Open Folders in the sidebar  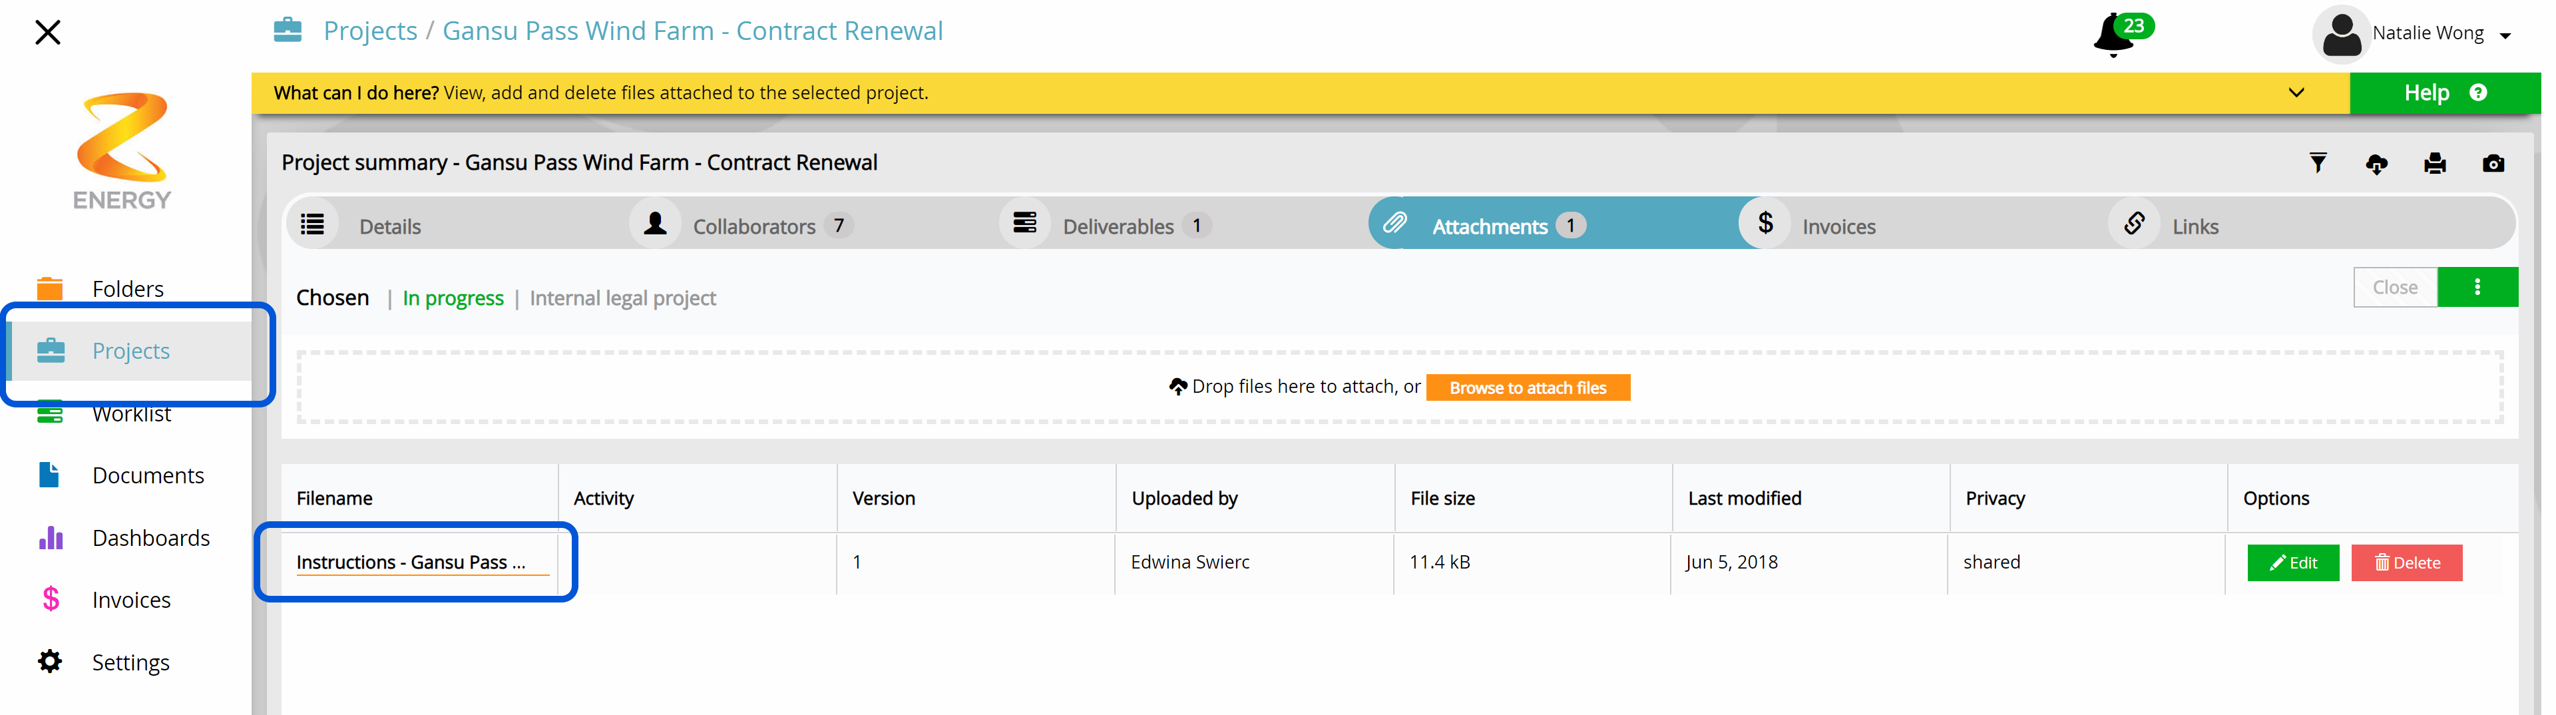pyautogui.click(x=128, y=289)
